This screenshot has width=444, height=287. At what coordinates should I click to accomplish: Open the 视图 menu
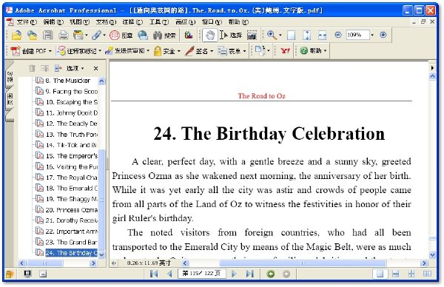click(x=79, y=21)
